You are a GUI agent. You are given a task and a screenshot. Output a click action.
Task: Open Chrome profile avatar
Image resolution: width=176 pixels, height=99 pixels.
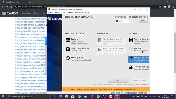pyautogui.click(x=169, y=7)
